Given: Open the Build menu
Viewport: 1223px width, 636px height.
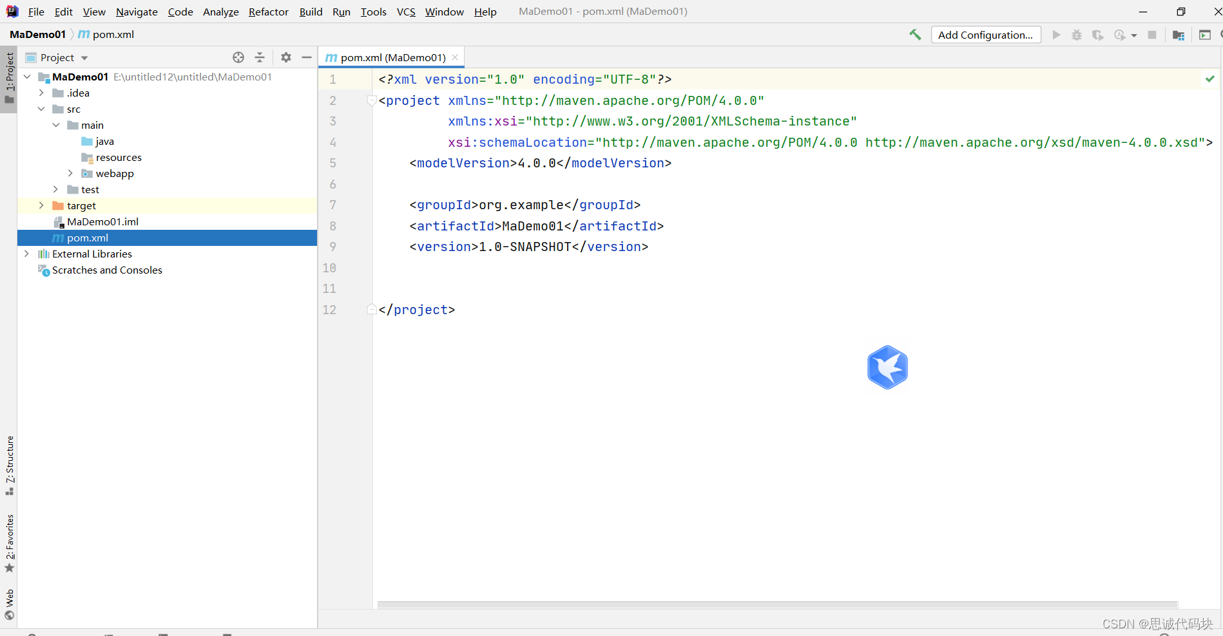Looking at the screenshot, I should click(311, 12).
